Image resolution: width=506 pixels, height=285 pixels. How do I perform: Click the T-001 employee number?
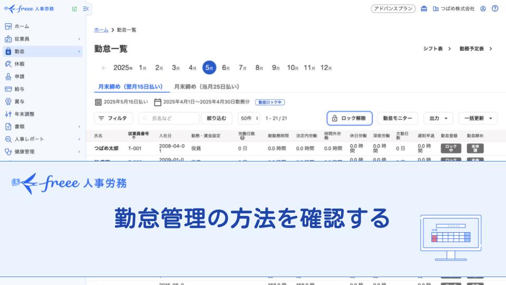tap(134, 148)
